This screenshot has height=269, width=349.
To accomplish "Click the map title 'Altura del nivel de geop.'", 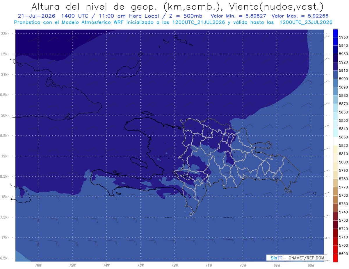I will point(94,6).
